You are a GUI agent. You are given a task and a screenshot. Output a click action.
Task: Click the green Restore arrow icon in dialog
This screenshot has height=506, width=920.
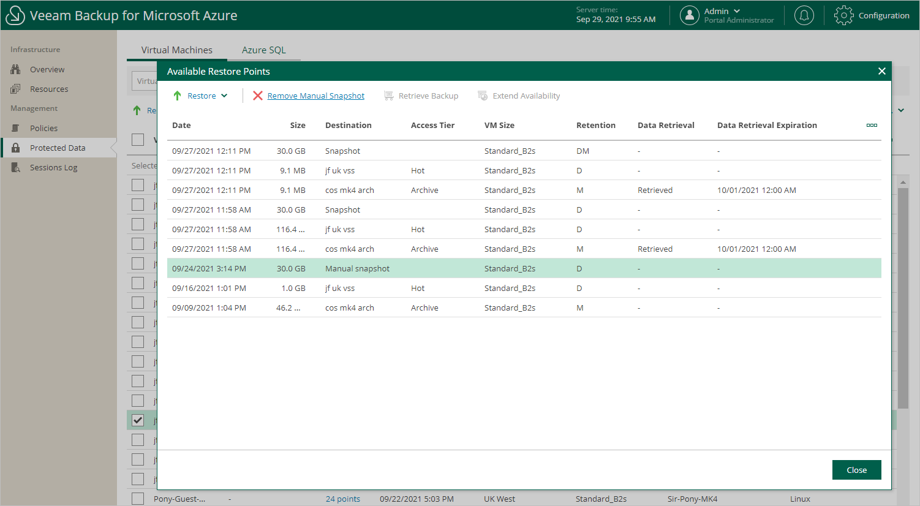point(177,96)
